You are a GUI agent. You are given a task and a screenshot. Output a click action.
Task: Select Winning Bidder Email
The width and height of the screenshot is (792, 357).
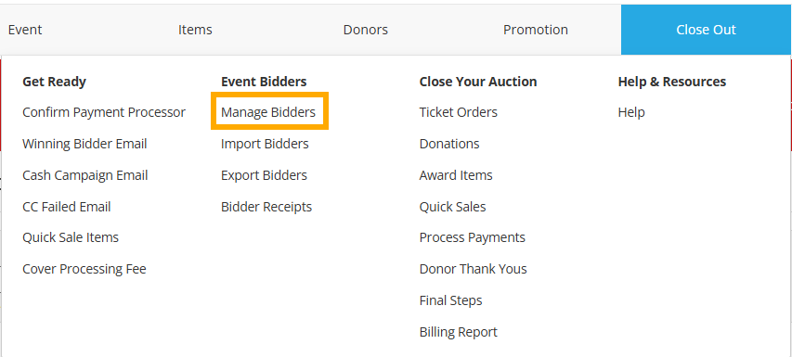click(84, 144)
